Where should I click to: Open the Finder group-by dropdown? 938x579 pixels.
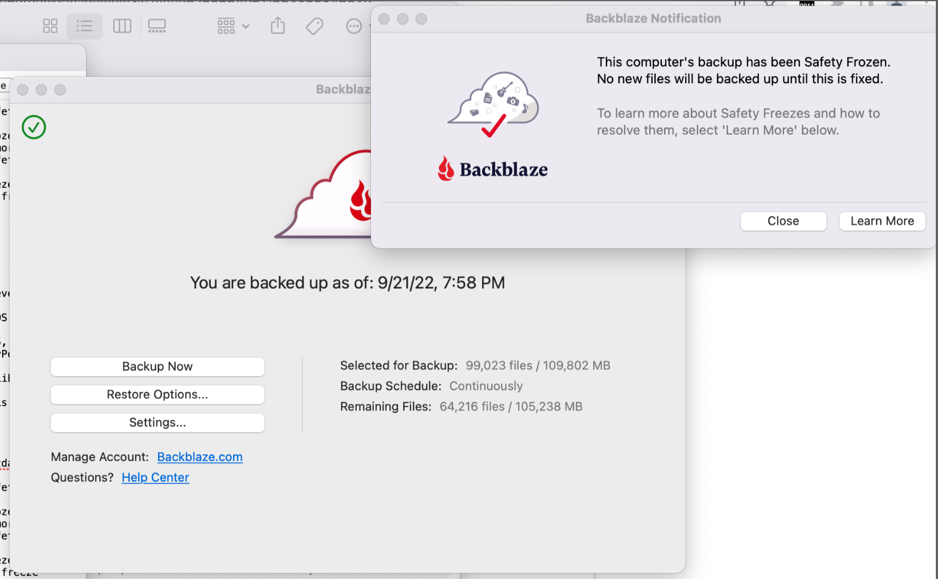point(233,26)
